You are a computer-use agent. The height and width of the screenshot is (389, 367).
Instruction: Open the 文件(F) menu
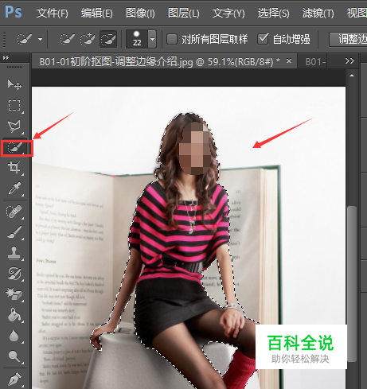coord(52,13)
